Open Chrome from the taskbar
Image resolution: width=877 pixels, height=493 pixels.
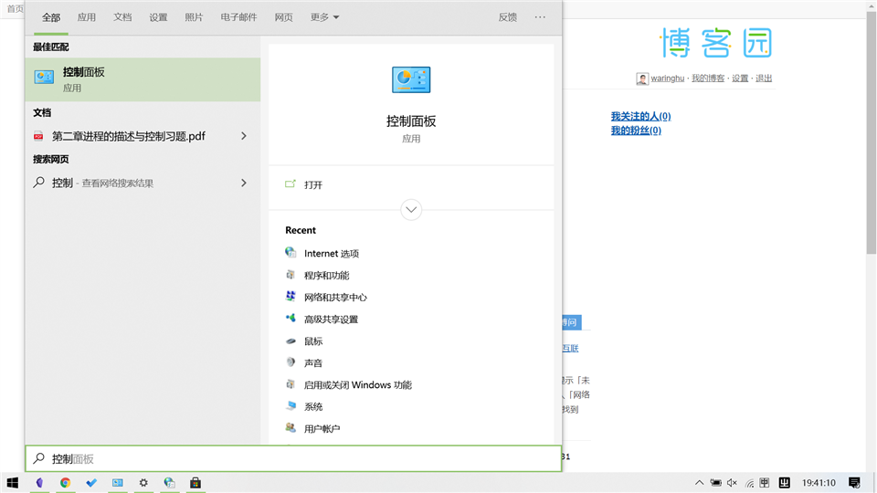click(66, 482)
